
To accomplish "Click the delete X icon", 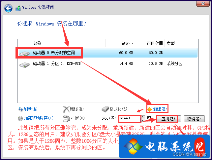I will point(66,109).
